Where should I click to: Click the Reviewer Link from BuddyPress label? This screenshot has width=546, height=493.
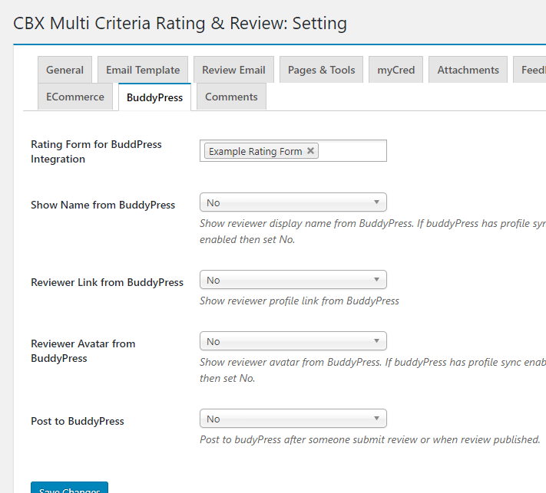click(x=107, y=282)
